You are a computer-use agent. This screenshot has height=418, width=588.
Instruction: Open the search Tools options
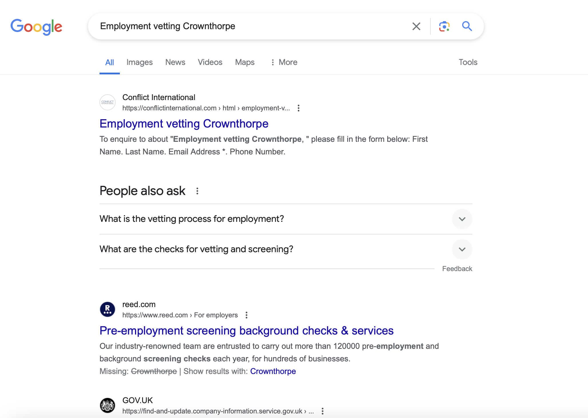click(468, 62)
